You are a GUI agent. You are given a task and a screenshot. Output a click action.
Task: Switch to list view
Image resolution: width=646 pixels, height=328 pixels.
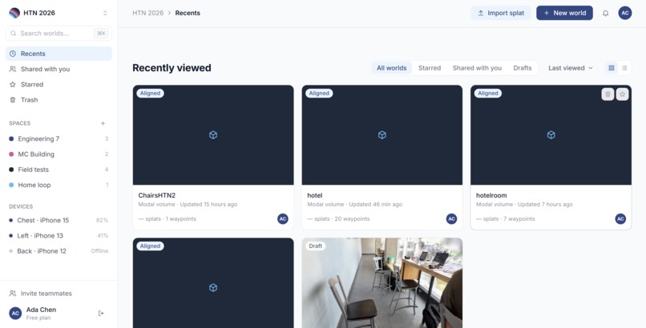coord(624,68)
